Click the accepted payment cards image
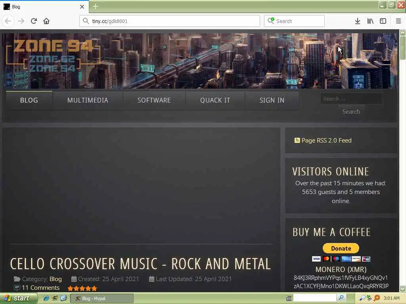This screenshot has width=406, height=304. [341, 259]
